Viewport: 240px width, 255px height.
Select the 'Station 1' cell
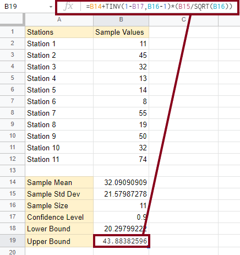click(59, 44)
